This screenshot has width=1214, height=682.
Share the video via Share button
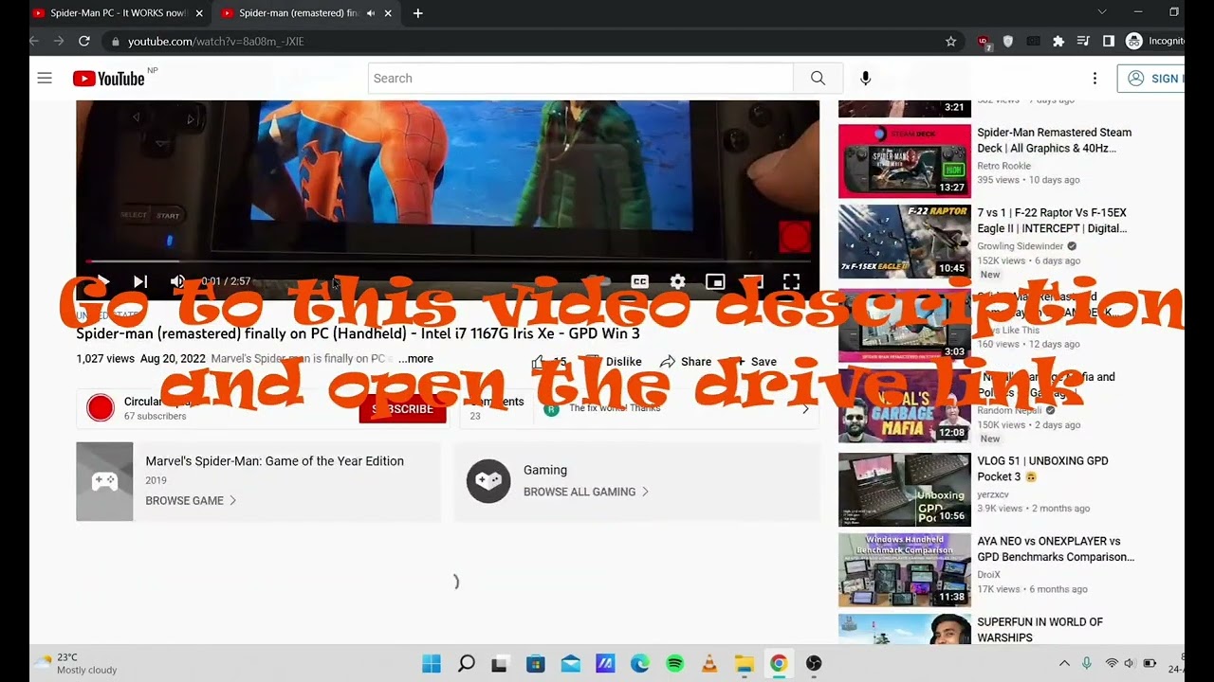point(686,362)
